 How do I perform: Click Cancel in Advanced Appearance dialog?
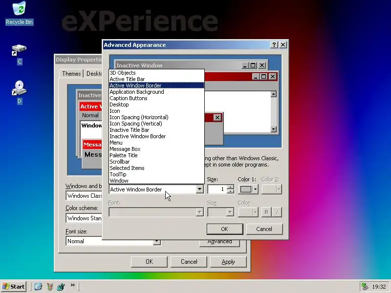[x=264, y=229]
